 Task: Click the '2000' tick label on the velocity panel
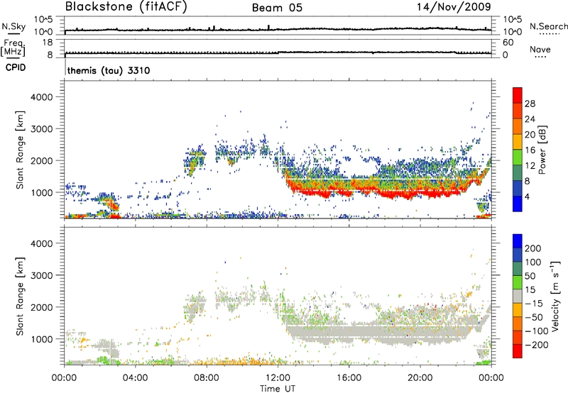42,307
